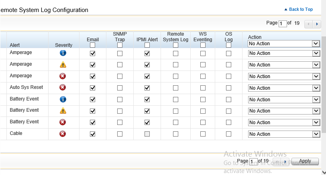Enable SNMP Trap for Auto Sys Reset

tap(120, 88)
